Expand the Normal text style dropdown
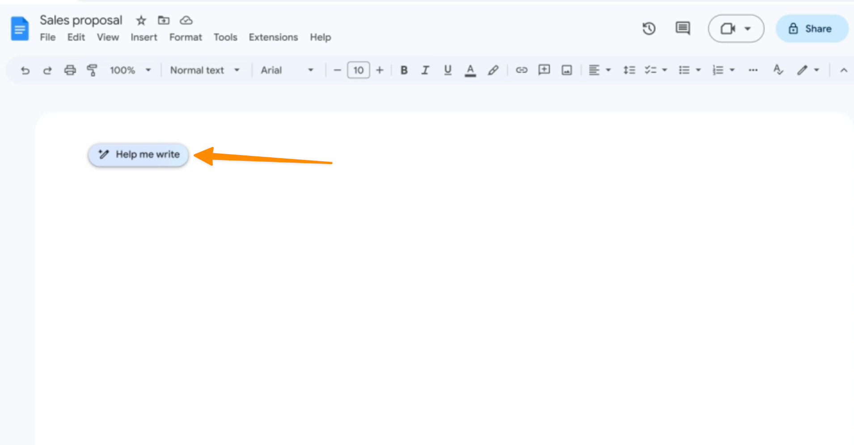Screen dimensions: 854x445 (x=205, y=70)
